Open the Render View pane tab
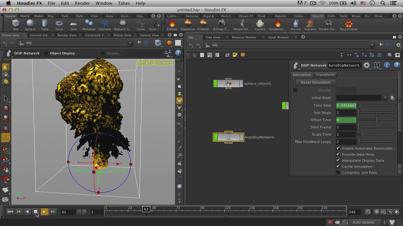 [67, 35]
